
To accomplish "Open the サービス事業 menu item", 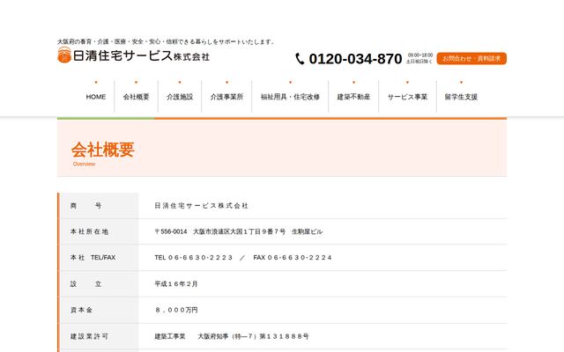I will tap(407, 97).
